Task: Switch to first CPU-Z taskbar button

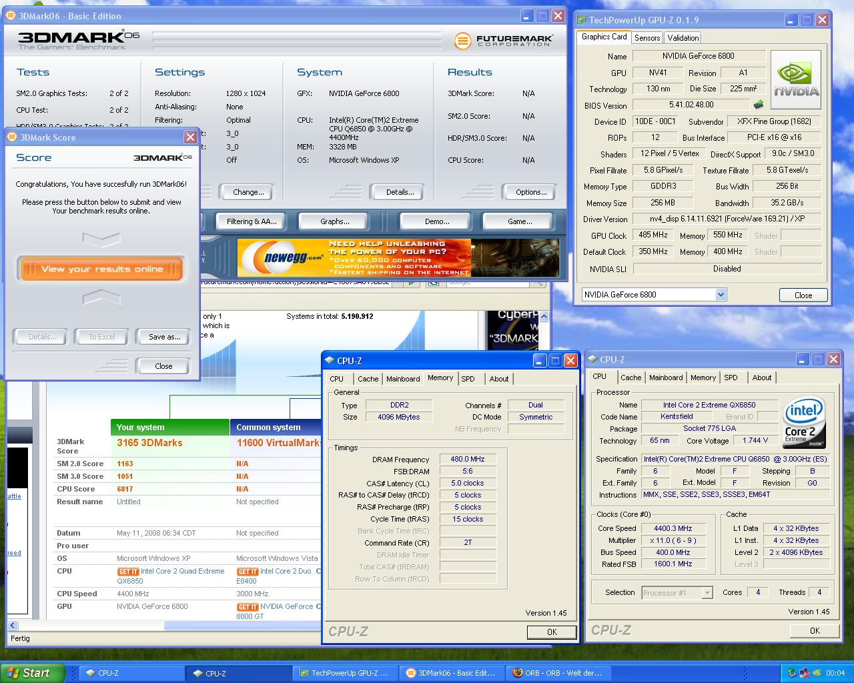Action: pos(131,673)
